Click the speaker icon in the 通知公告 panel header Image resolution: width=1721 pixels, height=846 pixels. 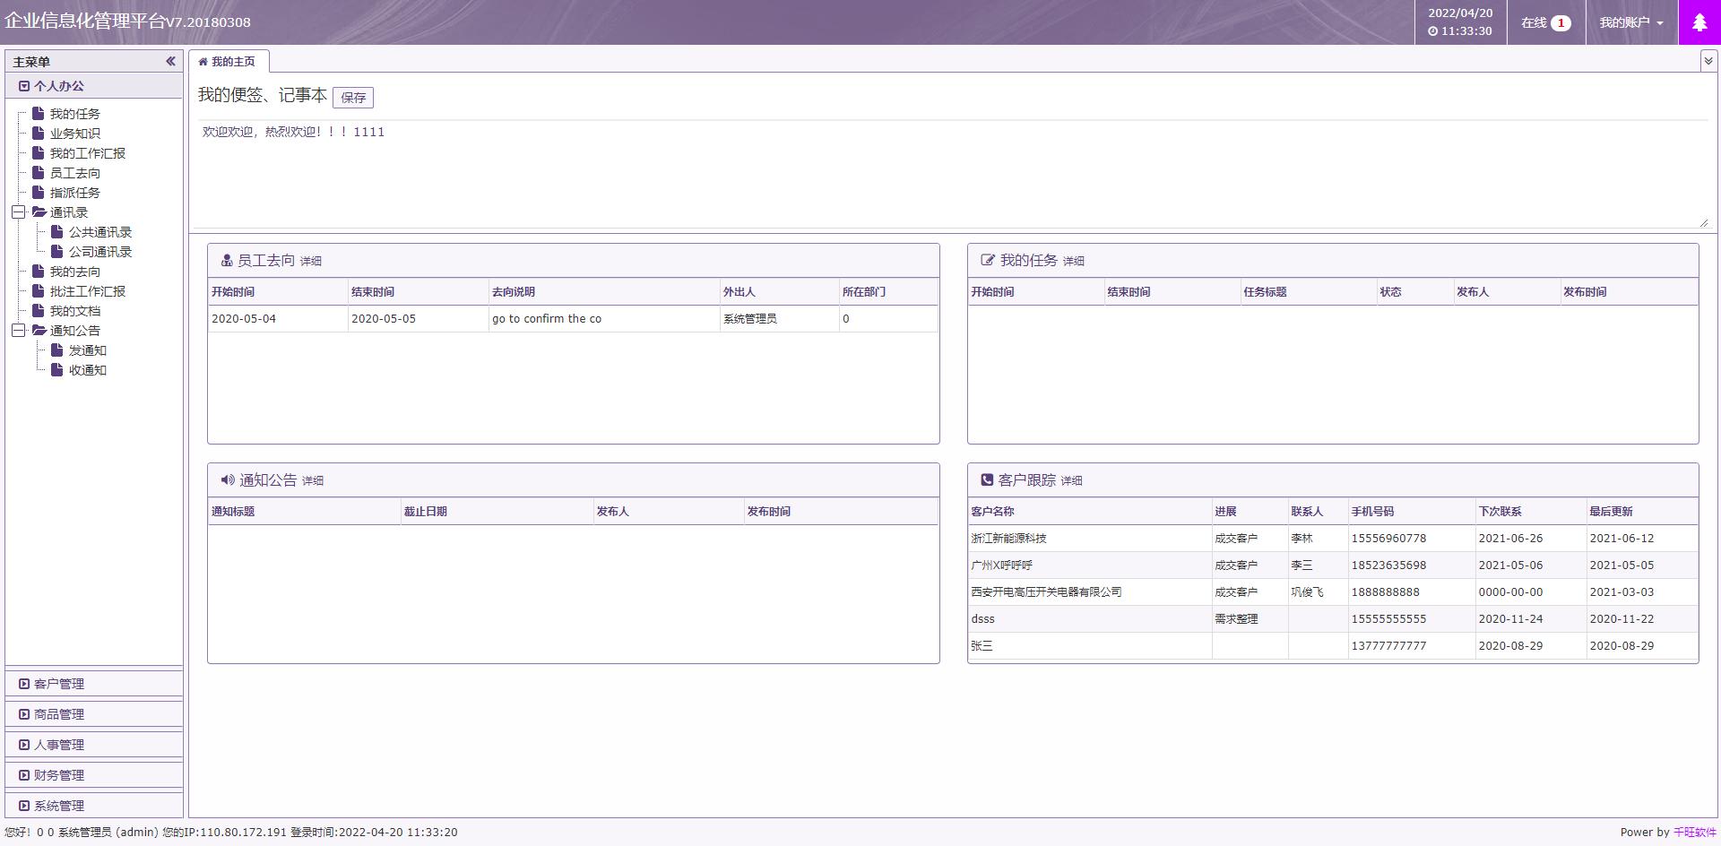(x=228, y=479)
